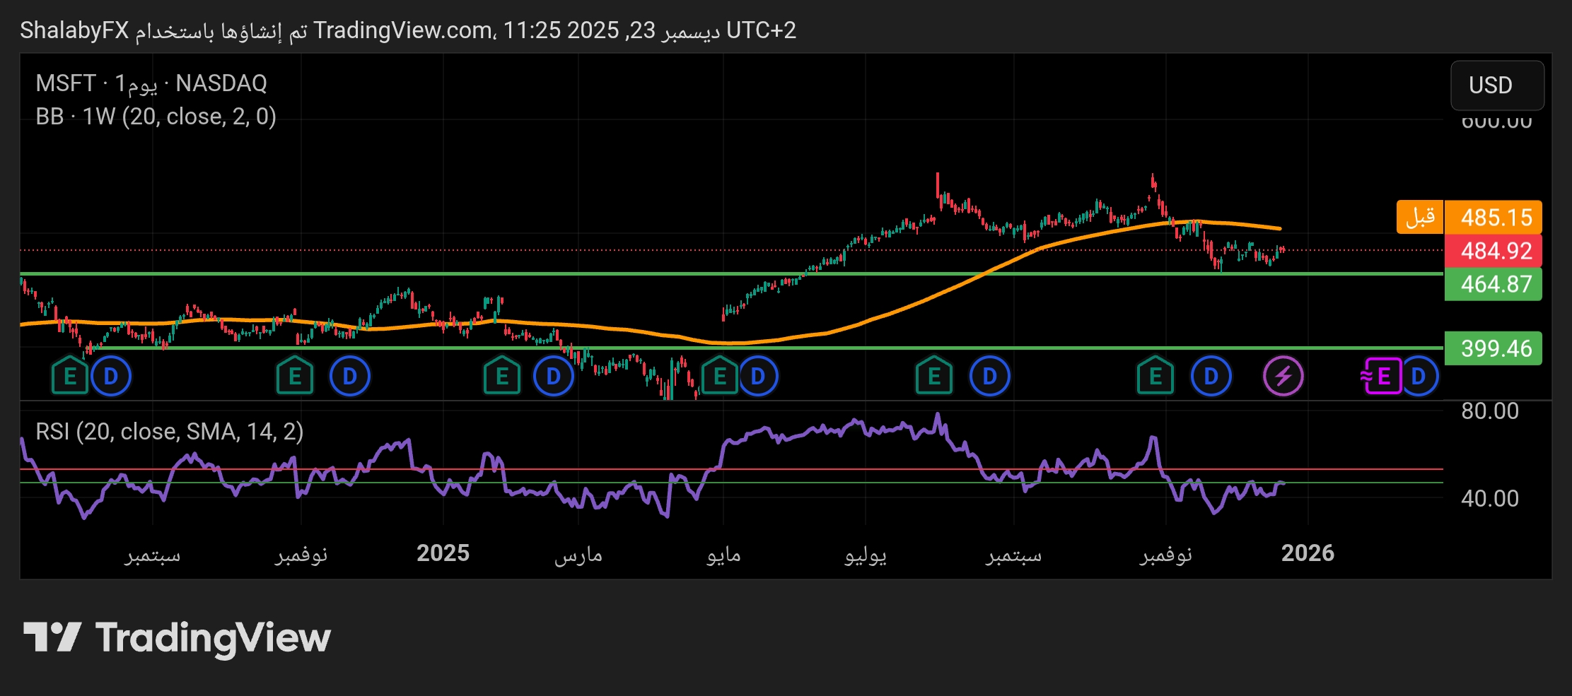Open the USD currency selector

click(1496, 85)
